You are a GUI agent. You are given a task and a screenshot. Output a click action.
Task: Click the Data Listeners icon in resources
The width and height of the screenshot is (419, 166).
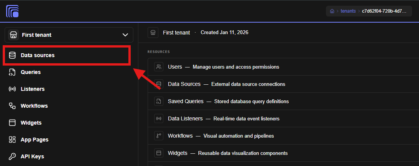pos(159,118)
